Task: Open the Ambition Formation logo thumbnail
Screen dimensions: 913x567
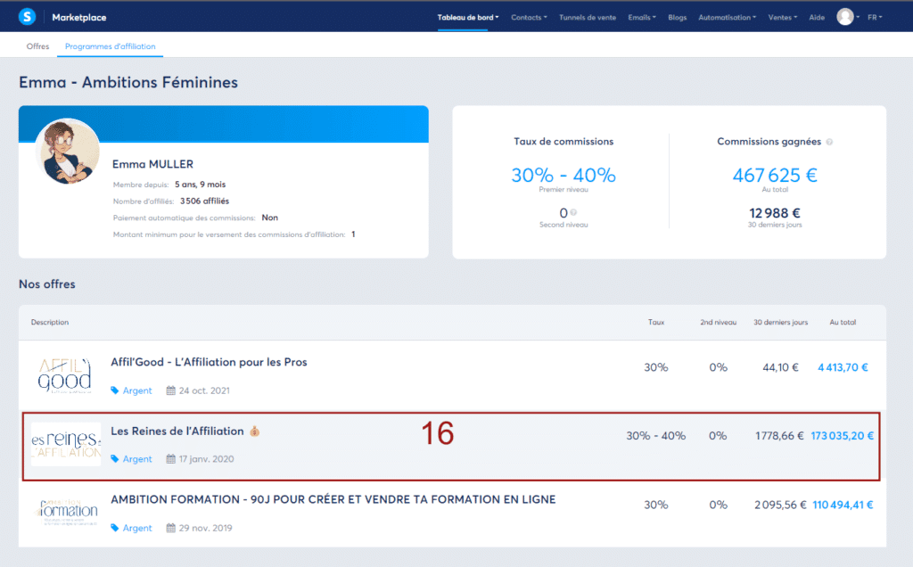Action: click(67, 511)
